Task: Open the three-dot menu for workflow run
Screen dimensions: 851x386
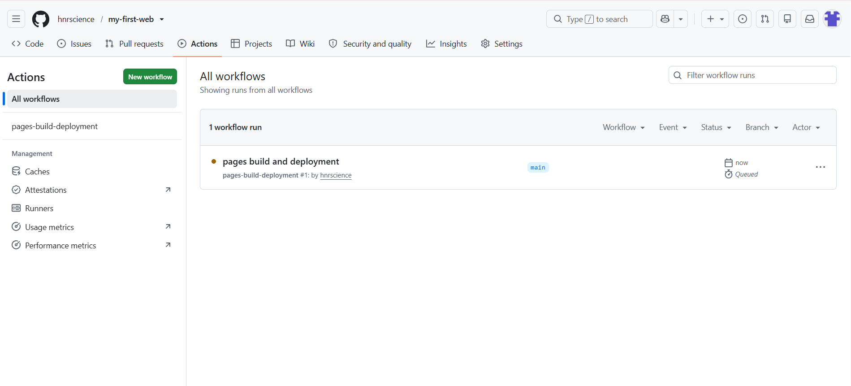Action: (x=821, y=167)
